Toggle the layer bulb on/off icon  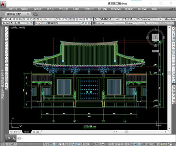[x=40, y=23]
